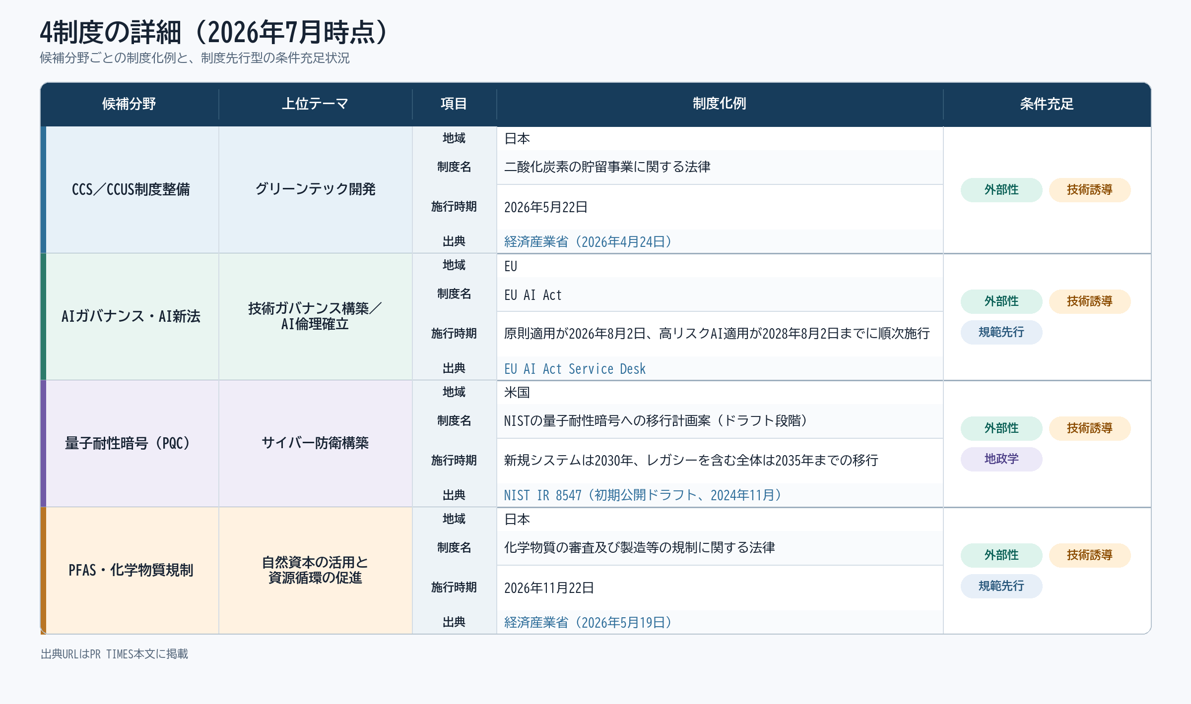The width and height of the screenshot is (1191, 704).
Task: Click the 技術誘導 tag in the PFAS row
Action: click(x=1090, y=555)
